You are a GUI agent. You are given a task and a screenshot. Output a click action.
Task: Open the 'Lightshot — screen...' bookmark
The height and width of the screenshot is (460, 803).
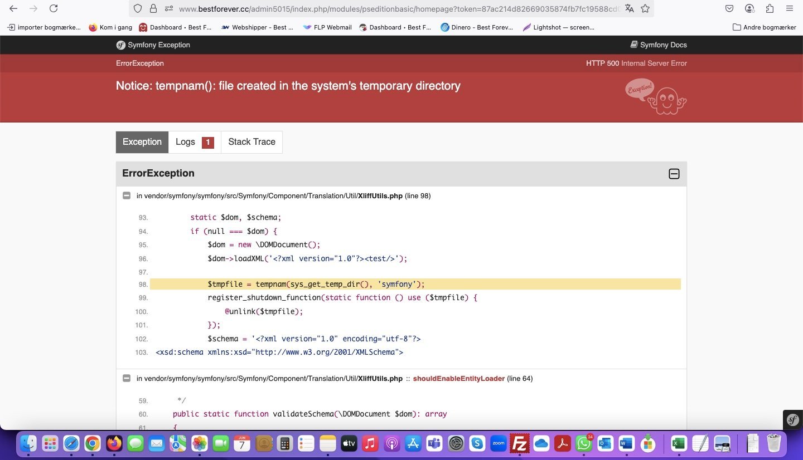558,27
